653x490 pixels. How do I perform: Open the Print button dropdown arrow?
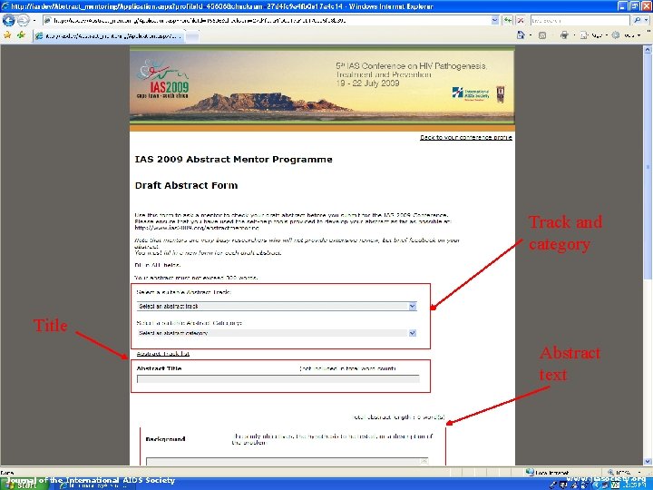click(x=573, y=35)
